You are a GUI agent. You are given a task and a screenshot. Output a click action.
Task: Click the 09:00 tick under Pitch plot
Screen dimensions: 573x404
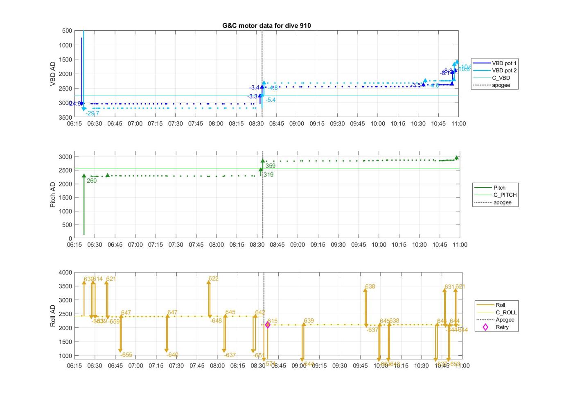tap(298, 245)
